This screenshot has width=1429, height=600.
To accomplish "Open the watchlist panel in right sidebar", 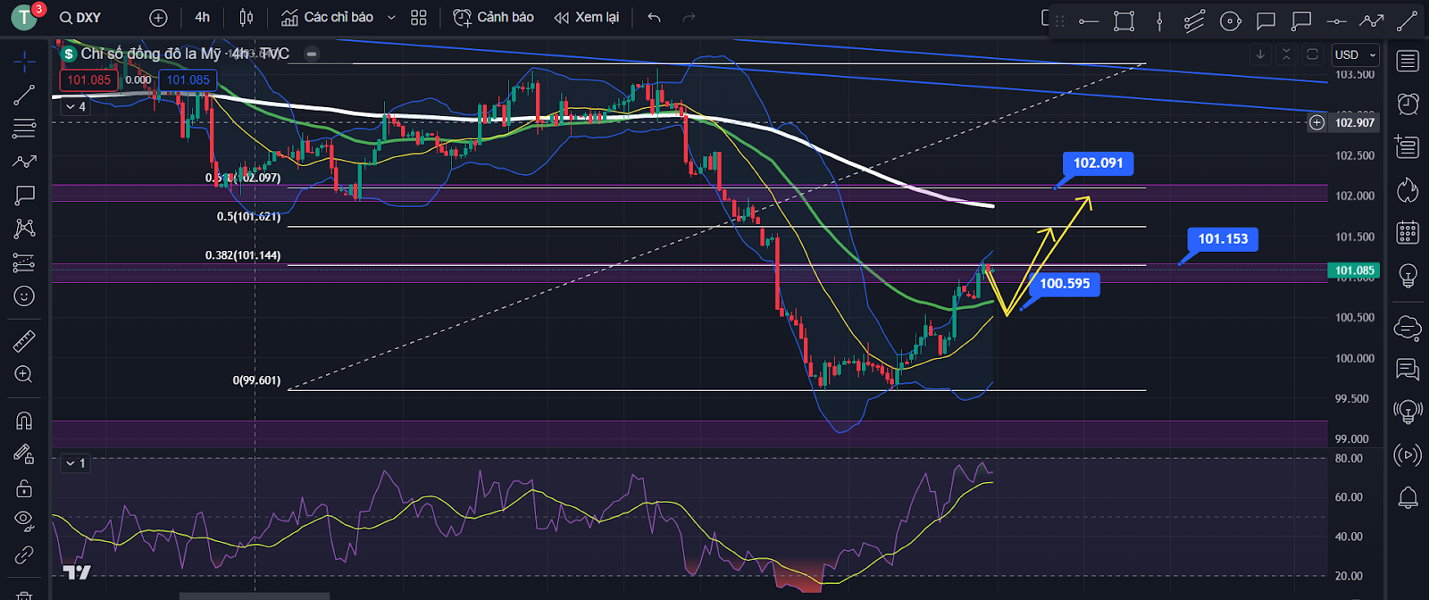I will [x=1408, y=61].
